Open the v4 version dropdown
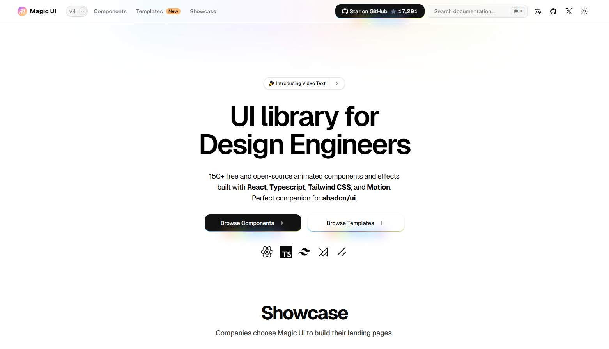This screenshot has height=349, width=609. point(77,11)
